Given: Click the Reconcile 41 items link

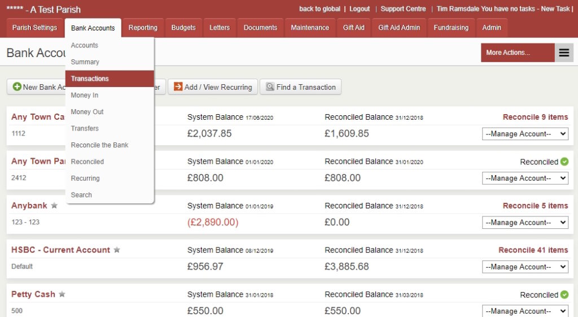Looking at the screenshot, I should coord(533,250).
